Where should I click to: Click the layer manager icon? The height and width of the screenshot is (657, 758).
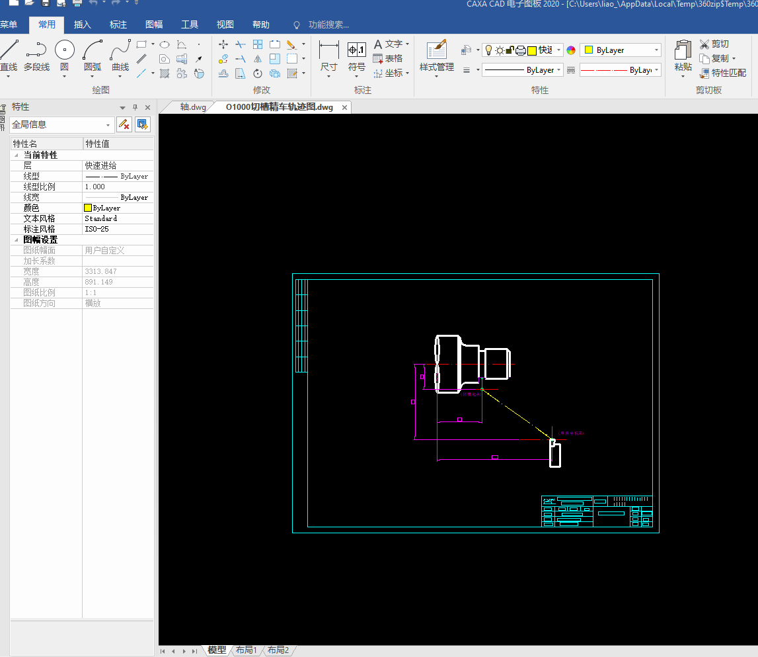point(466,50)
